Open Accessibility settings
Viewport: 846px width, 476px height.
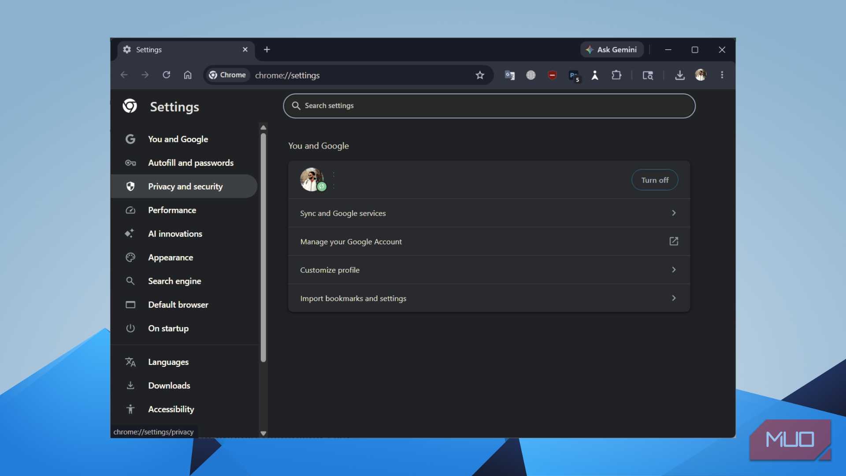point(184,409)
